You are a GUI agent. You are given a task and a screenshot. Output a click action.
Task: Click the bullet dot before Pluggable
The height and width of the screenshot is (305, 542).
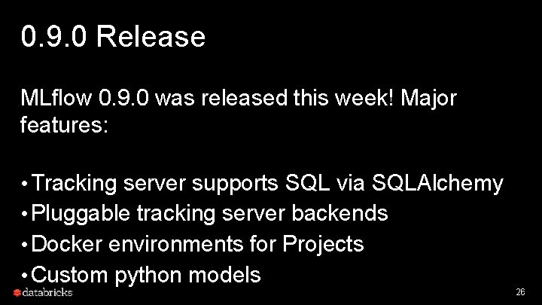[25, 214]
